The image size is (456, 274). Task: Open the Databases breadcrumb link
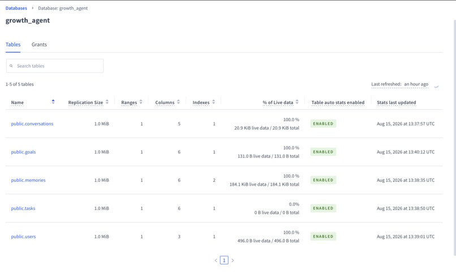pyautogui.click(x=16, y=8)
